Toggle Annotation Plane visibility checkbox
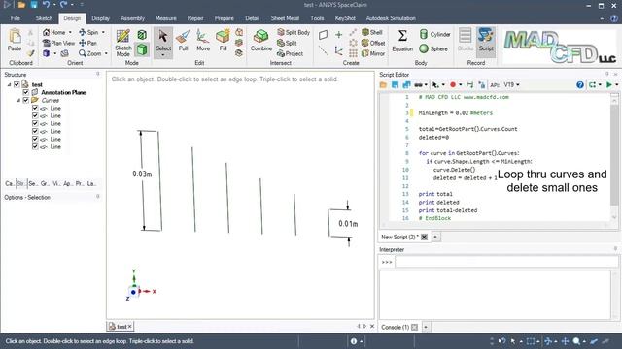The height and width of the screenshot is (349, 622). tap(26, 92)
